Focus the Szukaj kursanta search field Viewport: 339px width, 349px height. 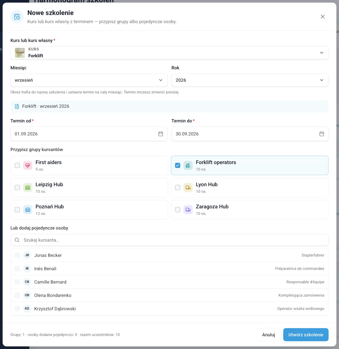click(169, 240)
